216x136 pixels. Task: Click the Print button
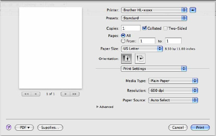(x=200, y=127)
